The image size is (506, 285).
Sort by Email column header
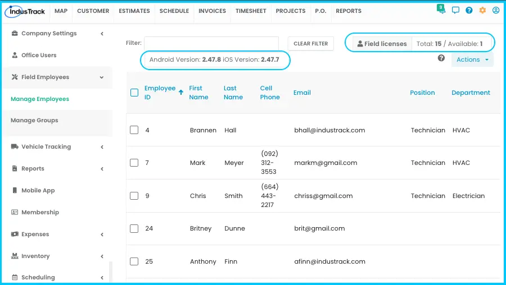pyautogui.click(x=302, y=93)
